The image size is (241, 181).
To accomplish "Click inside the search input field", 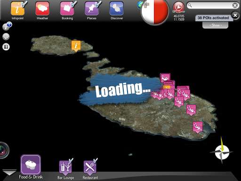I will tap(211, 6).
